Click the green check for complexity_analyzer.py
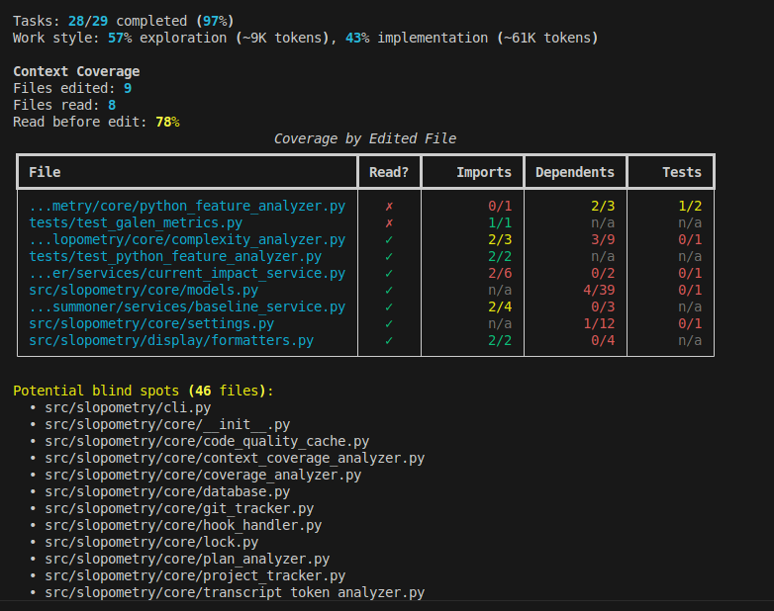Screen dimensions: 774x611 (389, 239)
